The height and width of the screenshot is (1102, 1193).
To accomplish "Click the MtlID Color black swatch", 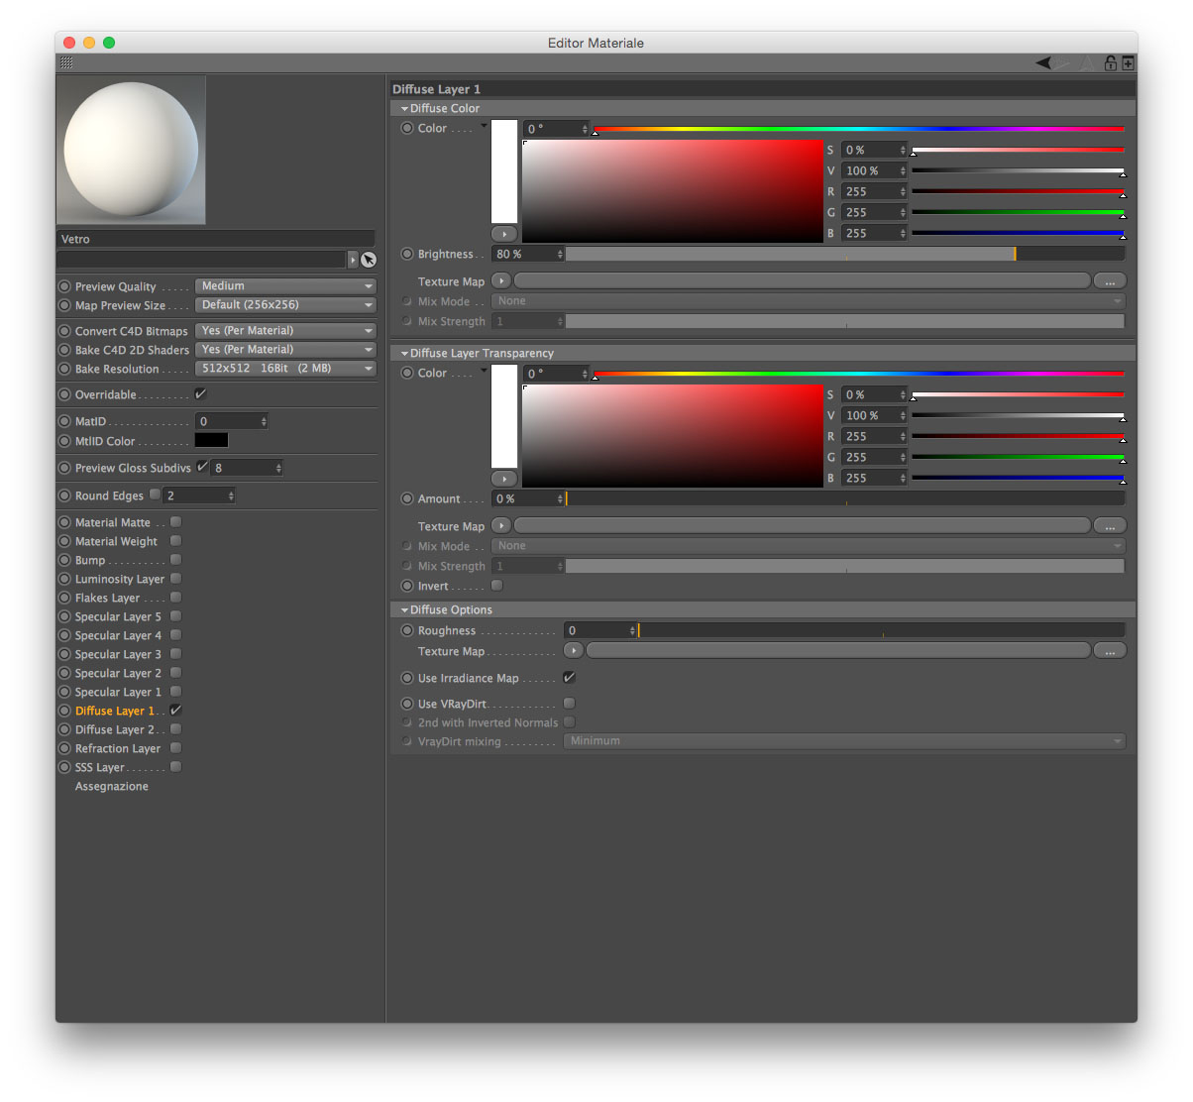I will (211, 440).
